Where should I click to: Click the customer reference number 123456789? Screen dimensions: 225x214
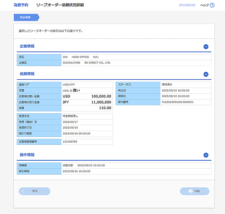pos(70,142)
